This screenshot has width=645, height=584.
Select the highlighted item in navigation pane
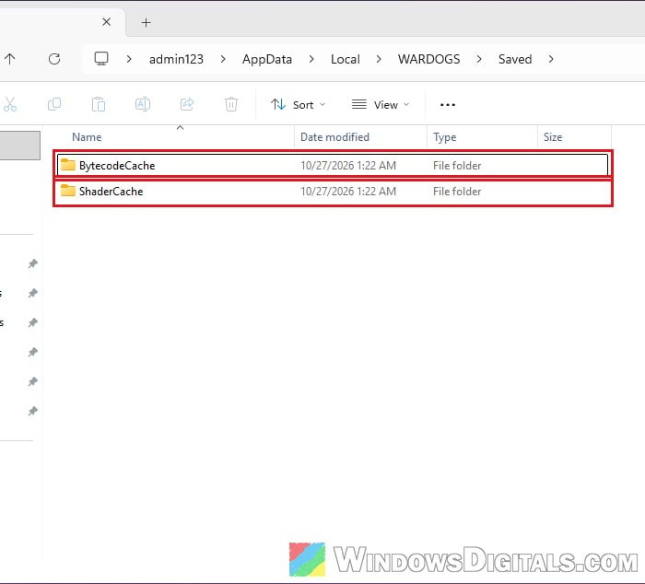point(19,146)
